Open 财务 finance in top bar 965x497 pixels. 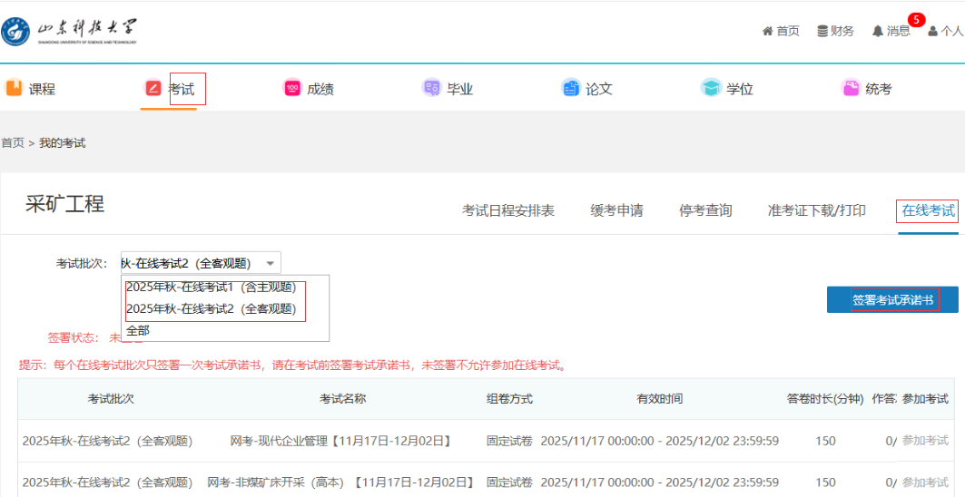[835, 31]
